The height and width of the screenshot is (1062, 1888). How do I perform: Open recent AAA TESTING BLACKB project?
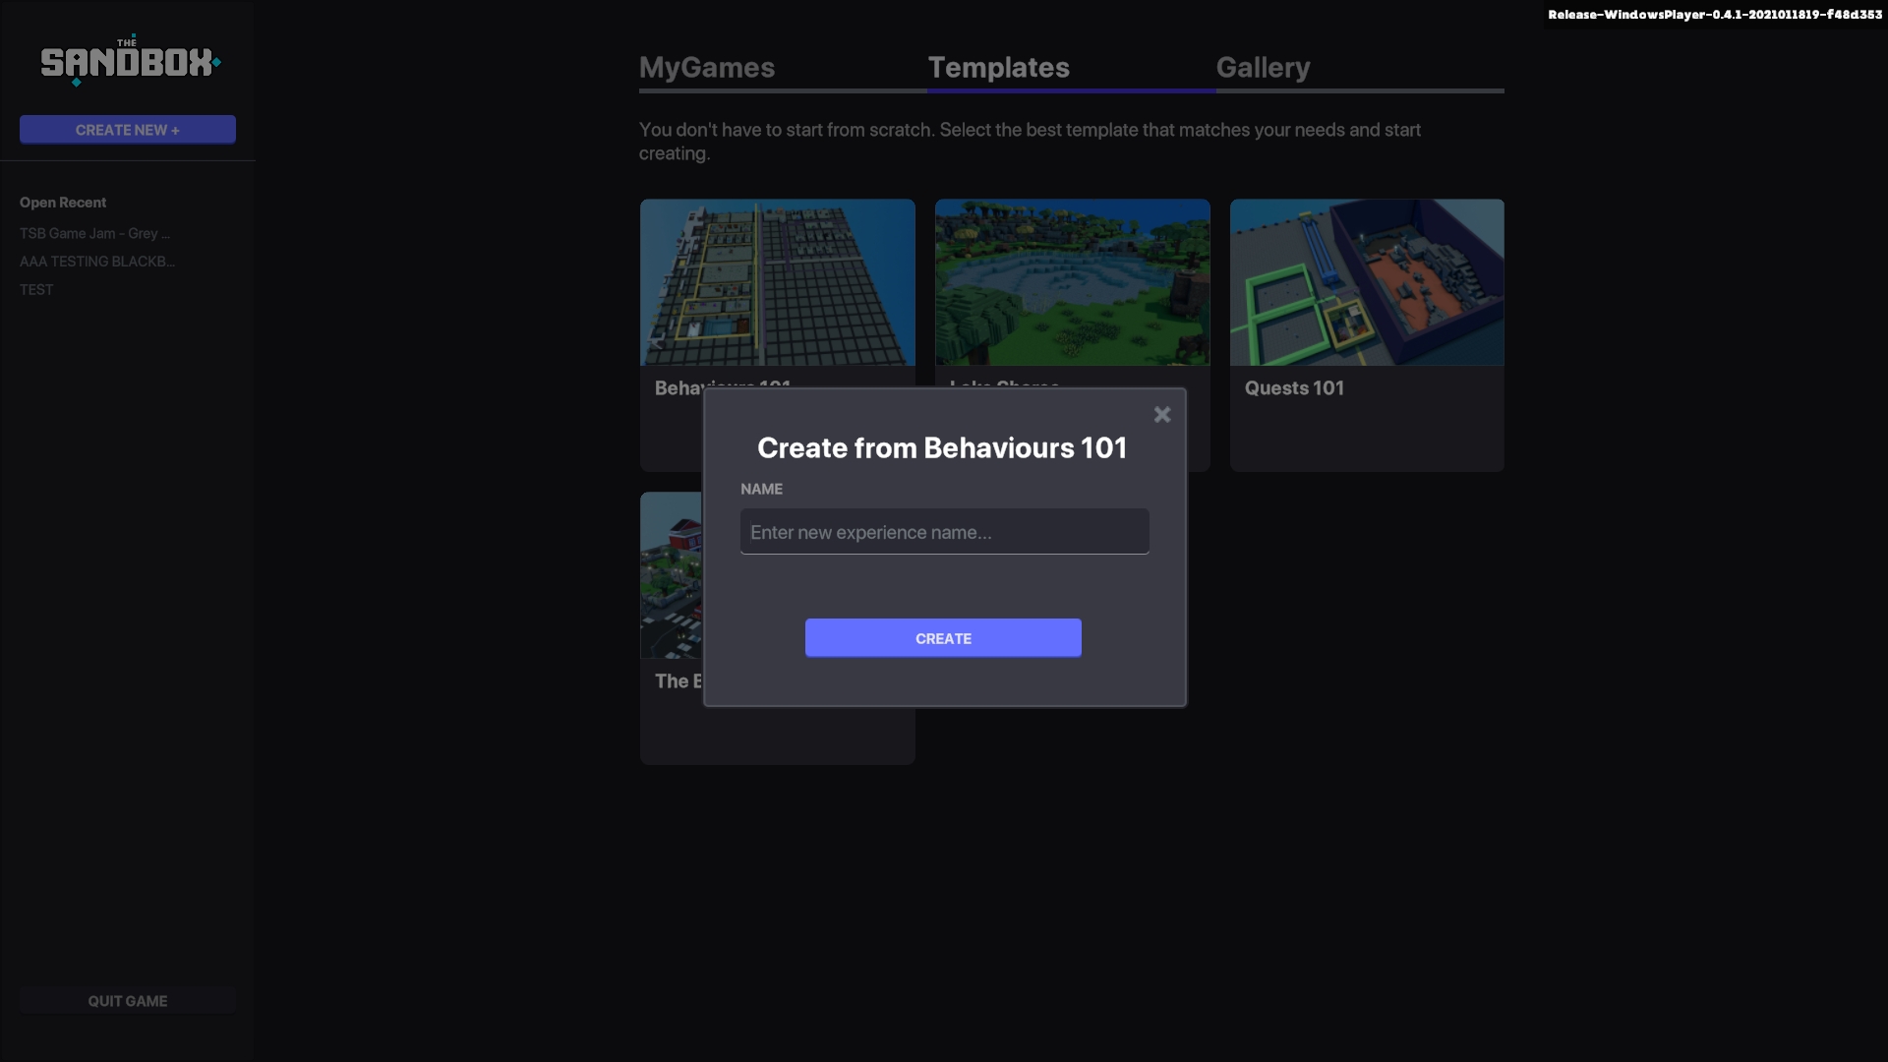pos(97,262)
